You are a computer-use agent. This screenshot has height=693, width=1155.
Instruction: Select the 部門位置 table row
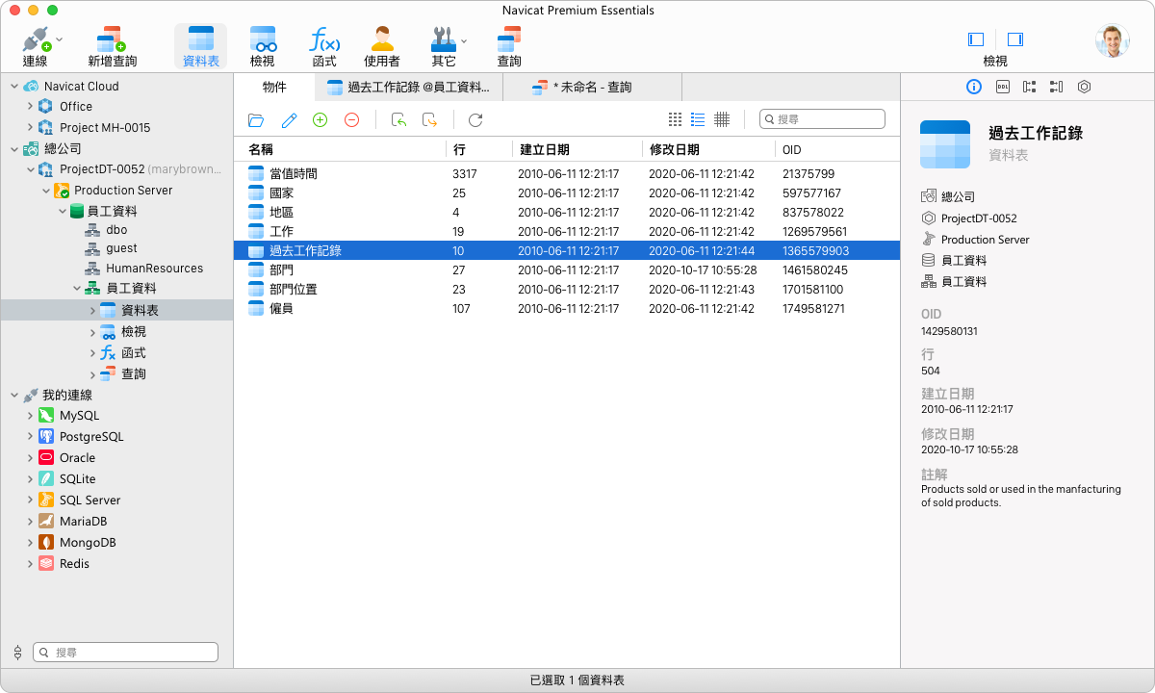click(567, 290)
